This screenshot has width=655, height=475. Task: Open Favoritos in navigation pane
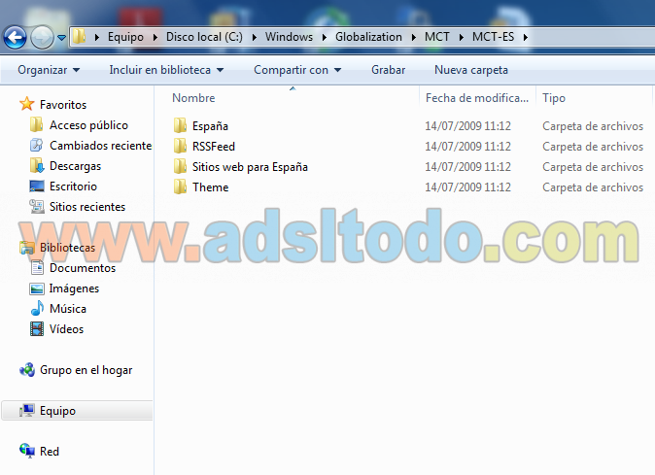pyautogui.click(x=63, y=104)
